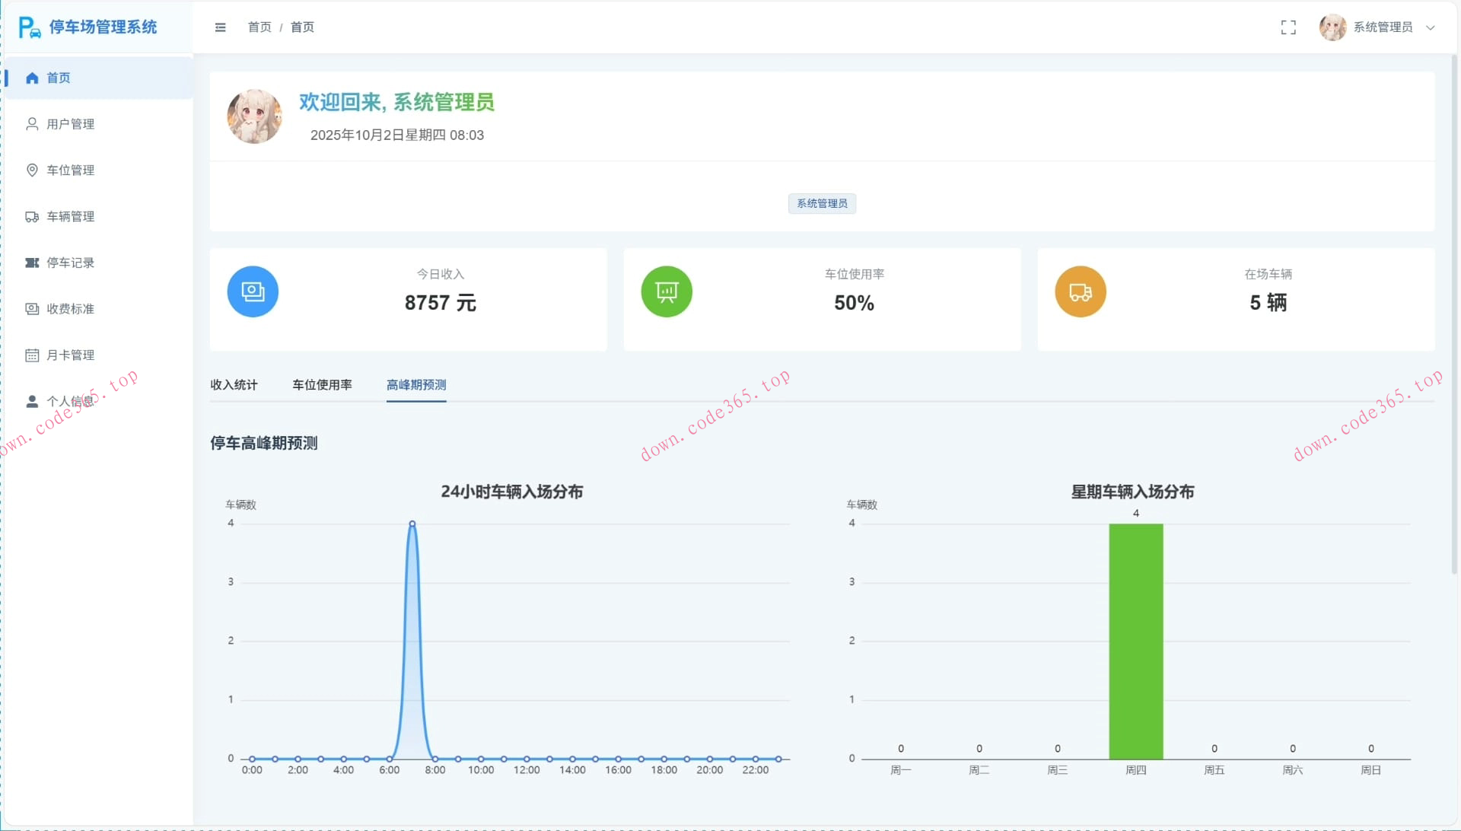Open 车辆管理 from the sidebar
The height and width of the screenshot is (831, 1461).
click(70, 217)
